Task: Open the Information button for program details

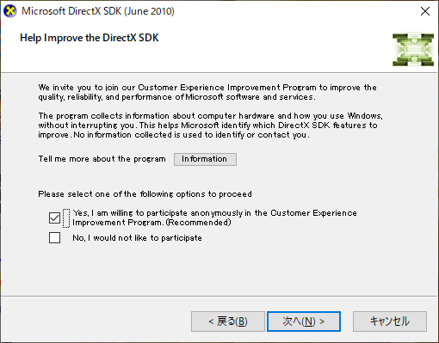Action: point(205,159)
